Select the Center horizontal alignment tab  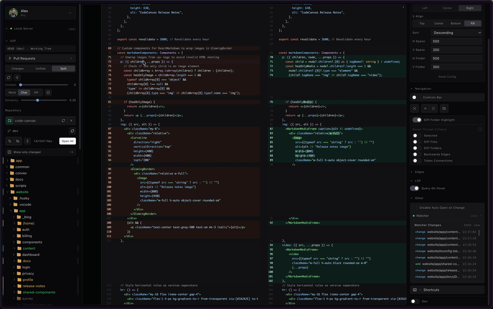448,8
